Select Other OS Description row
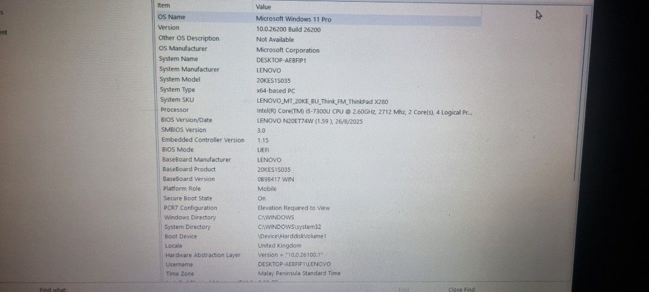This screenshot has height=292, width=649. 318,39
